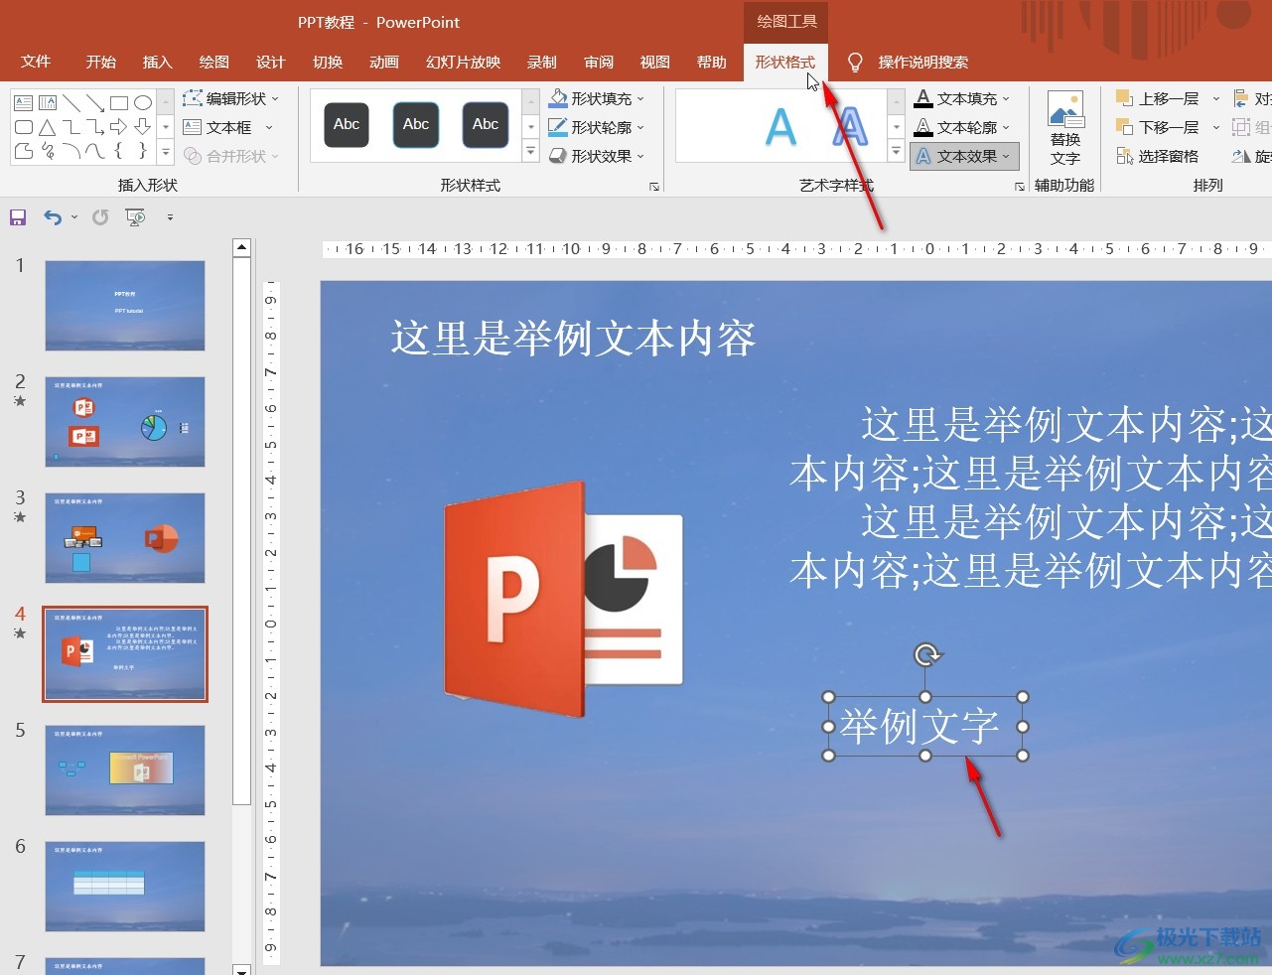This screenshot has width=1272, height=975.
Task: Choose the right block arrow shape
Action: [x=119, y=127]
